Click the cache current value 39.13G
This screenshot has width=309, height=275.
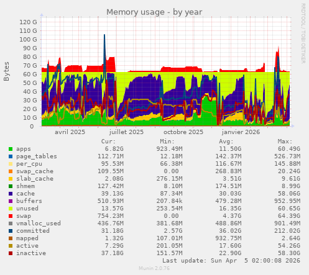[112, 194]
